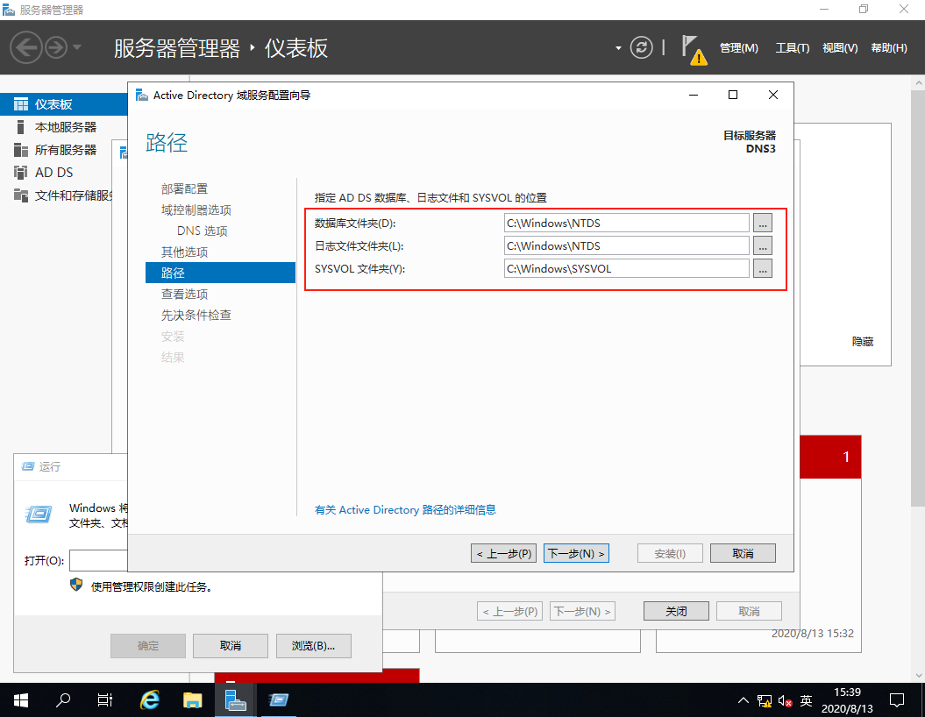Screen dimensions: 925x717
Task: Show hidden tray icons chevron
Action: 744,700
